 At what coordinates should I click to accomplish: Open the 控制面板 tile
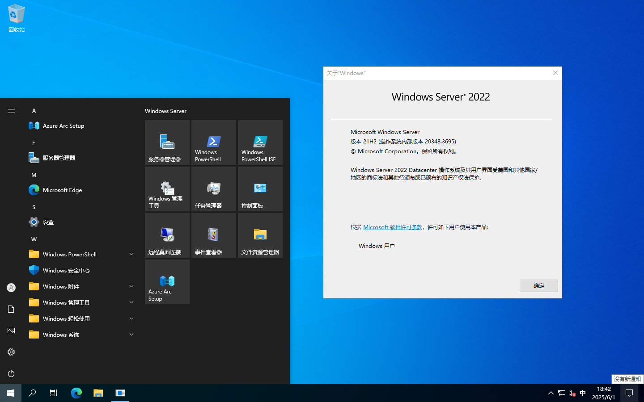click(x=260, y=188)
